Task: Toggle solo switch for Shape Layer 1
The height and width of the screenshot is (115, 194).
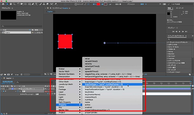Action: [6, 89]
